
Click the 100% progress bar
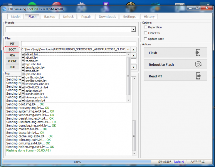coord(77,162)
